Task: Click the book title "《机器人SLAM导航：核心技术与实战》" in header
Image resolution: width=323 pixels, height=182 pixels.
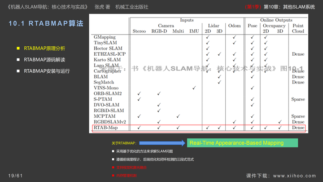Action: (48, 7)
